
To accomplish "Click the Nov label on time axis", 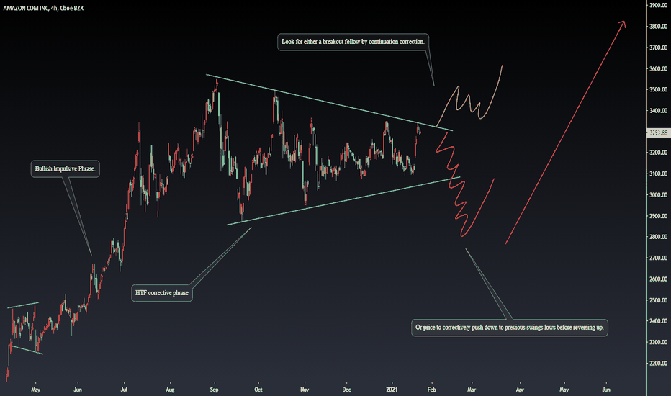I will click(305, 390).
